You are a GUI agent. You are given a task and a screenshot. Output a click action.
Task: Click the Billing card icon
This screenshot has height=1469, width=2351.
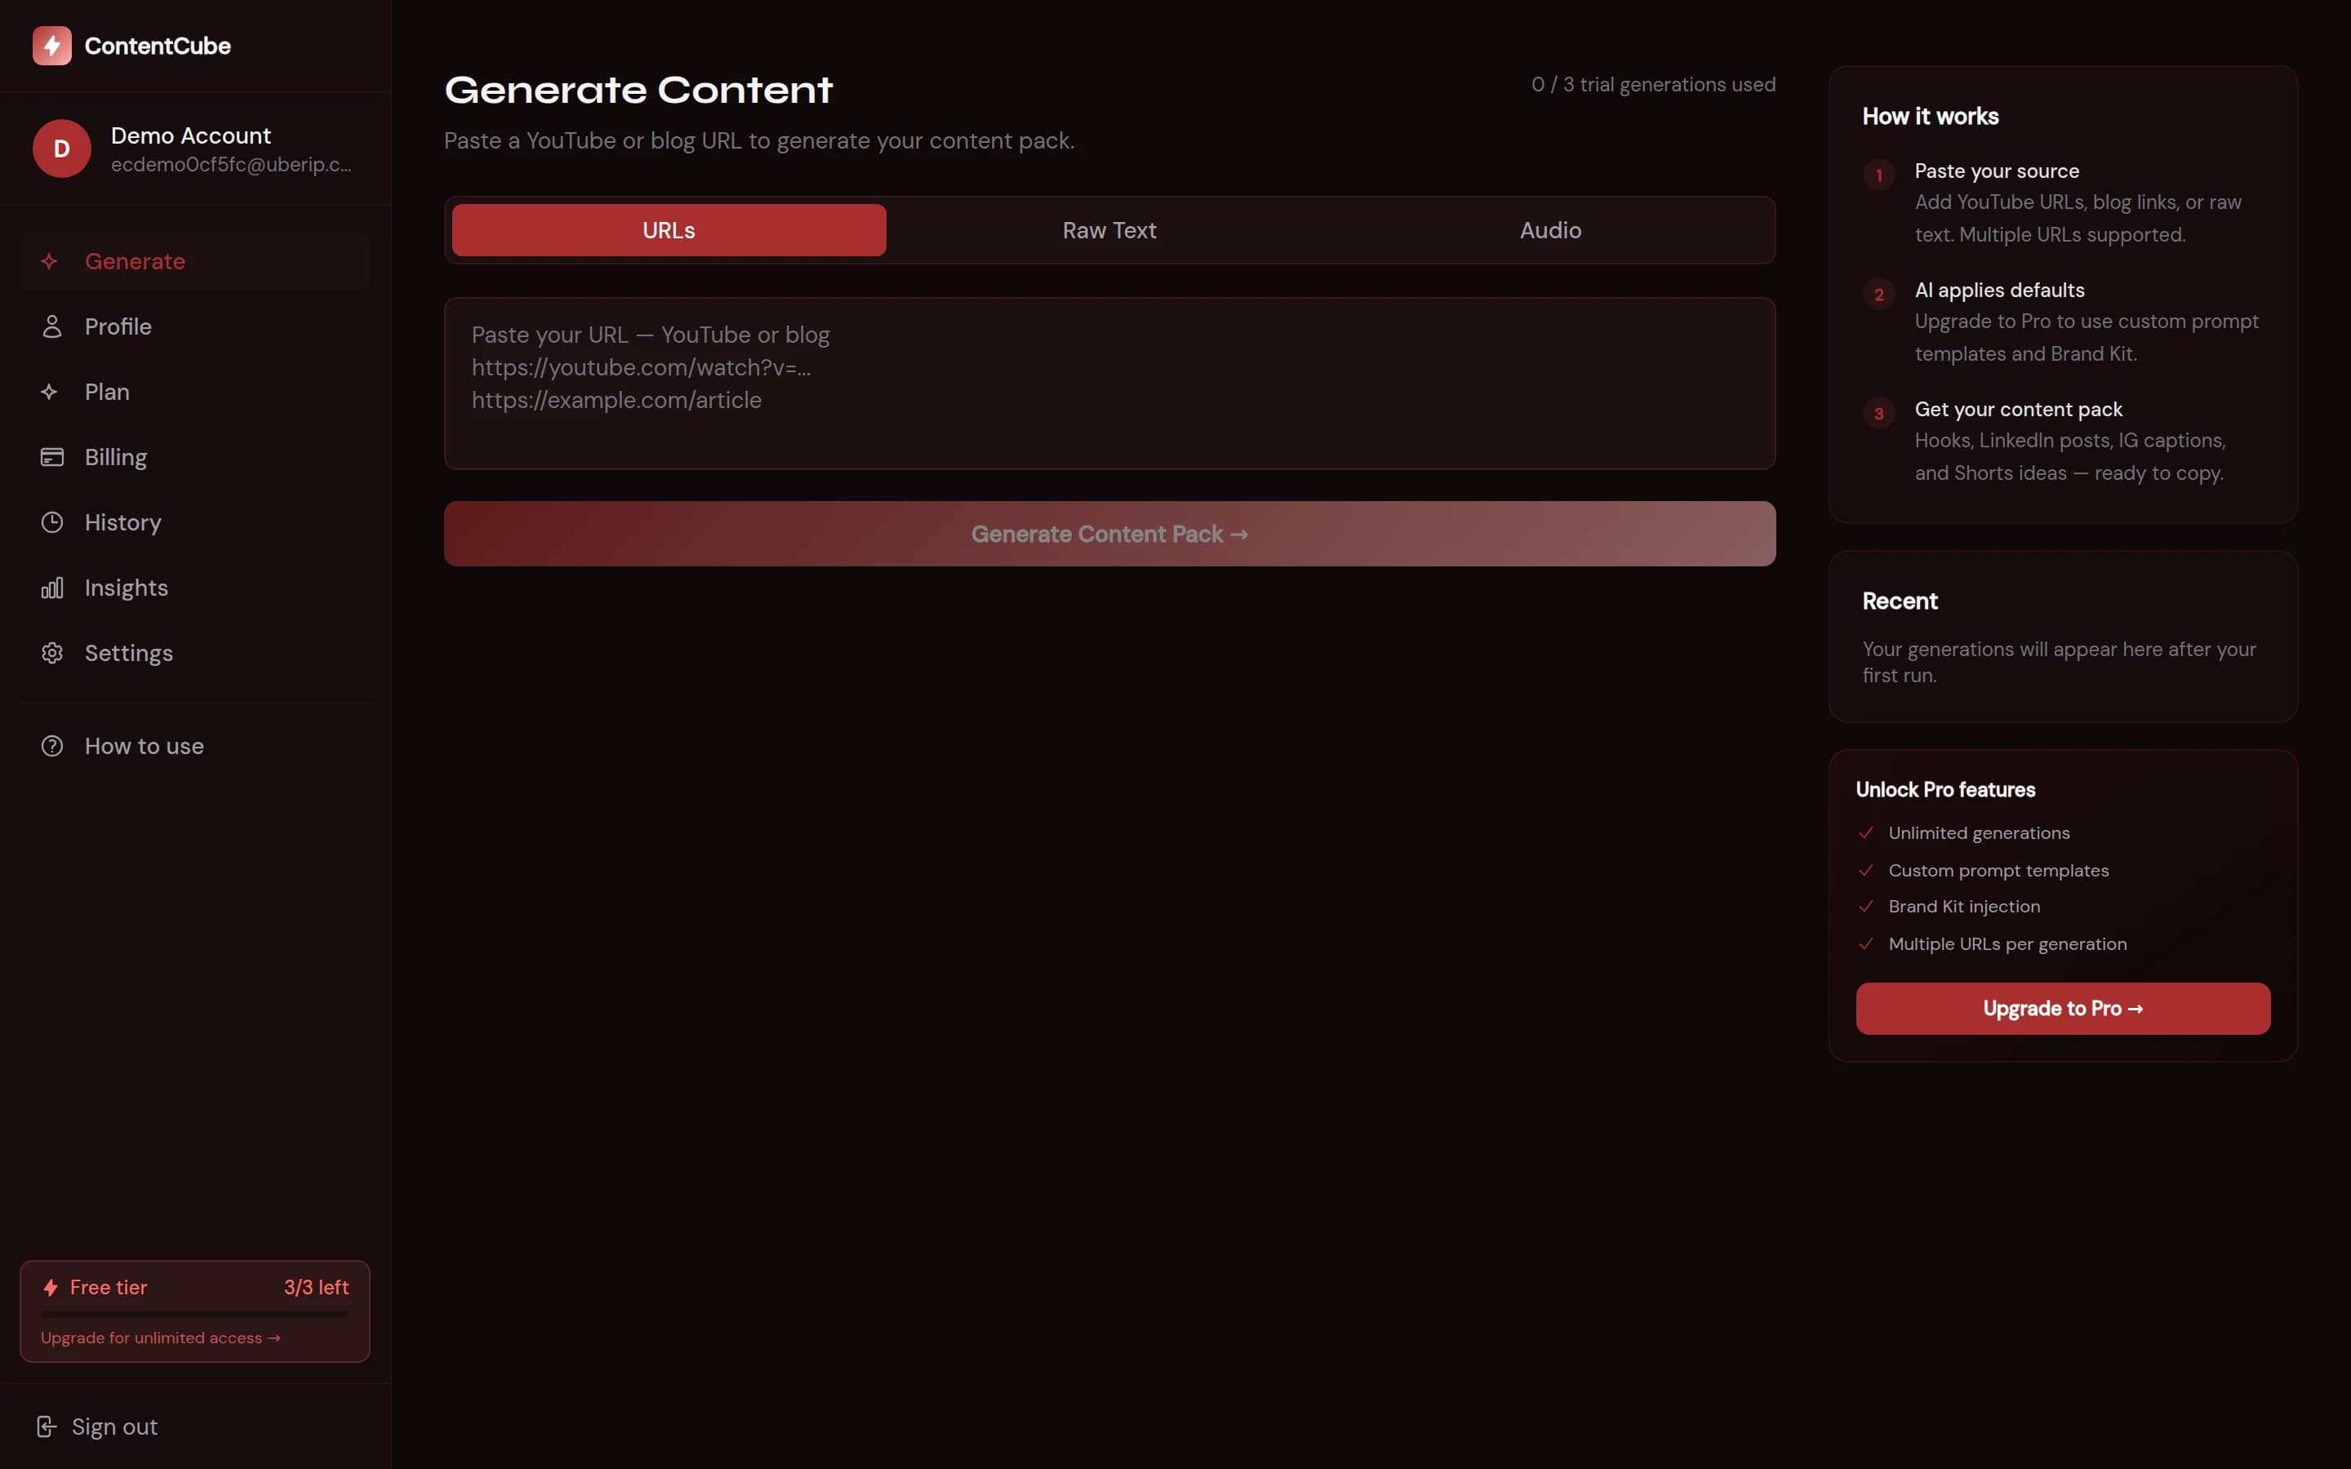[51, 457]
